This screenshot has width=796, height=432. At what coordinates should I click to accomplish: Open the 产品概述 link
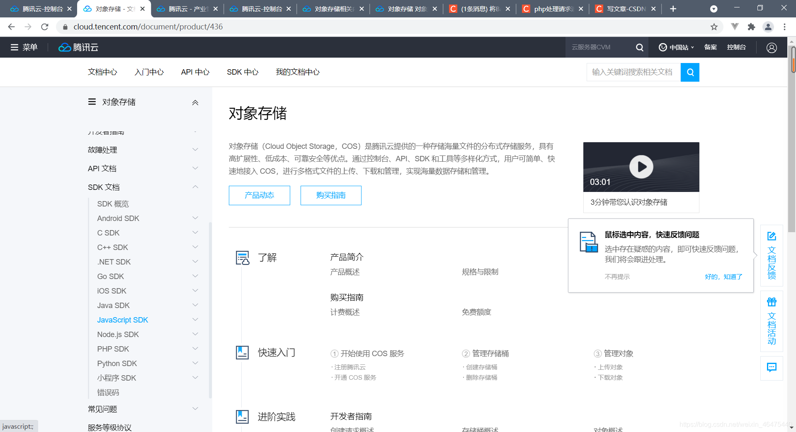pos(345,272)
